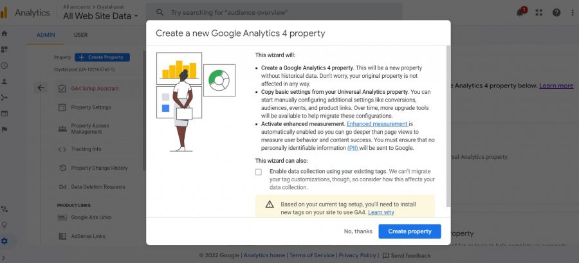Open the All Web Site Data dropdown

click(100, 15)
